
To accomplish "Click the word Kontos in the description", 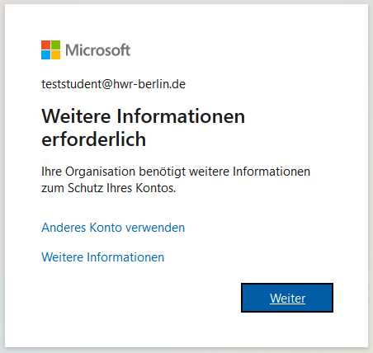I will (155, 188).
